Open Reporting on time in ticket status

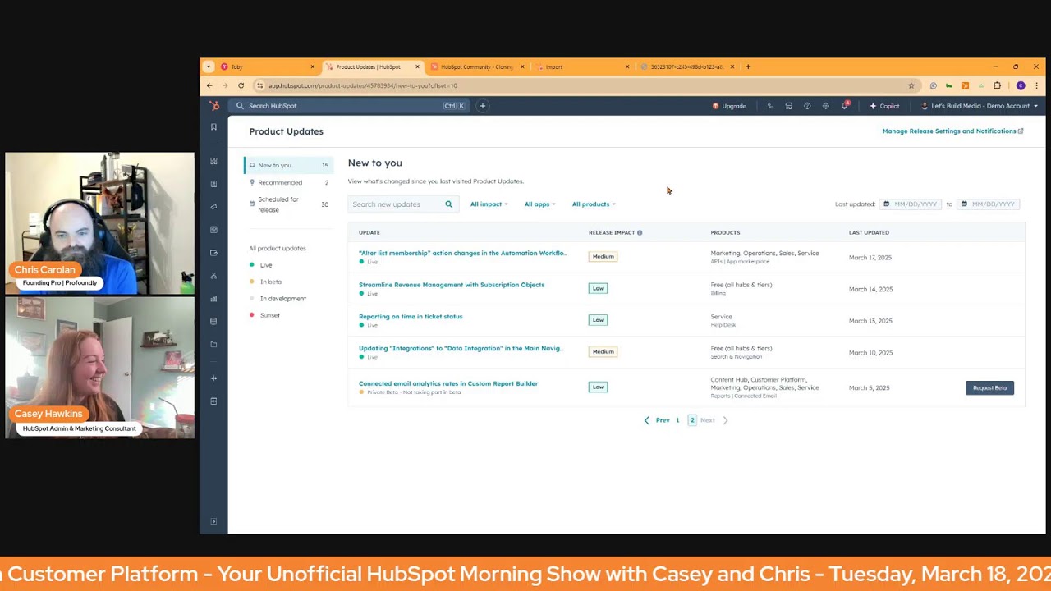click(411, 317)
